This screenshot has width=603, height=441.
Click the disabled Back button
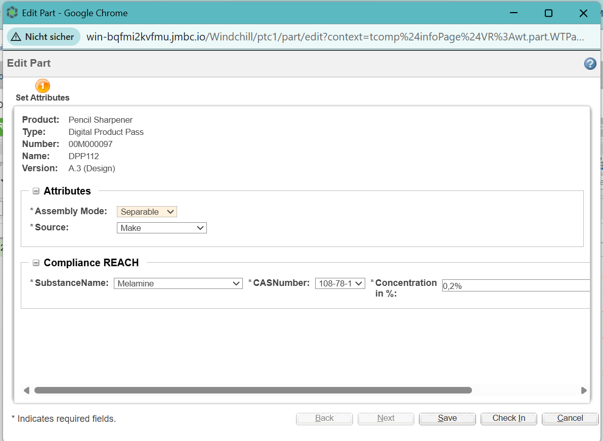[324, 418]
